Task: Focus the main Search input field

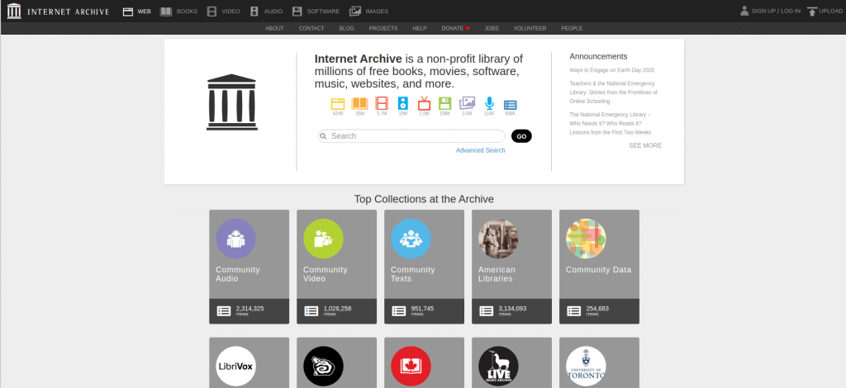Action: tap(411, 135)
